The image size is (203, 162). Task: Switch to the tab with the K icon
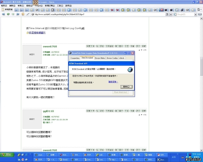pyautogui.click(x=53, y=10)
